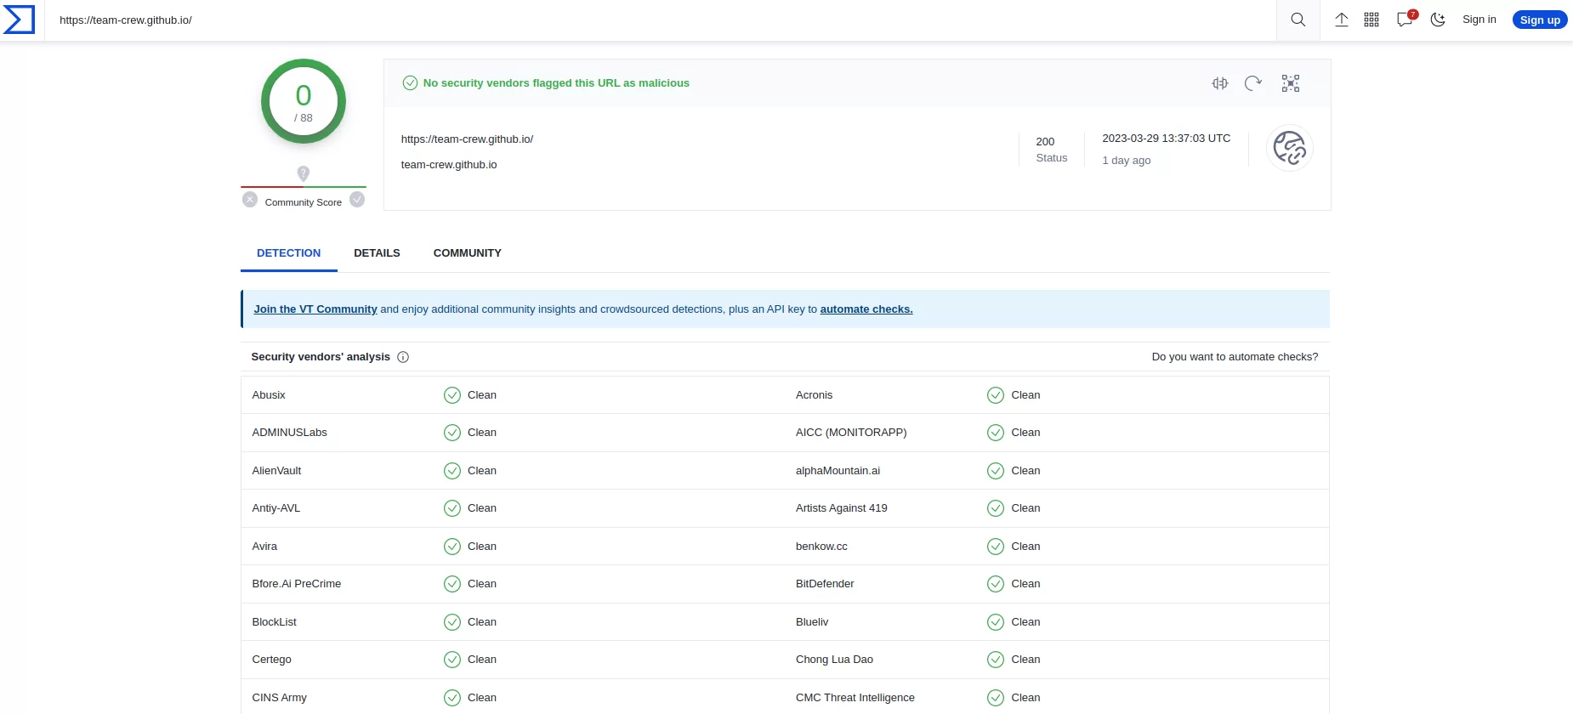The width and height of the screenshot is (1573, 714).
Task: Click the VirusTotal logo icon
Action: click(19, 20)
